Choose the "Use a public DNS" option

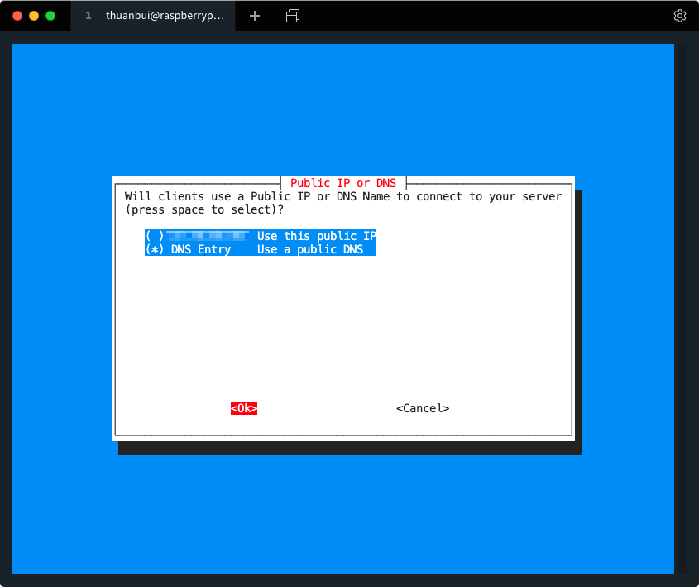pos(309,249)
